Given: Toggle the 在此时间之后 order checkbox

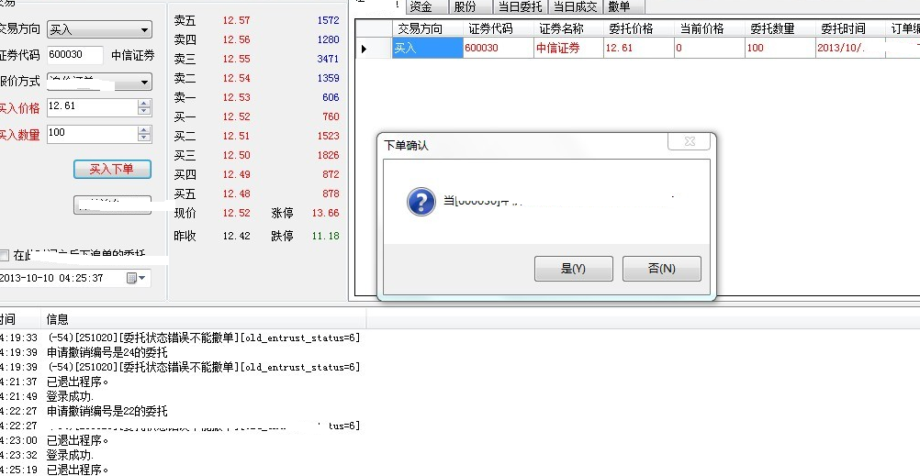Looking at the screenshot, I should tap(4, 255).
